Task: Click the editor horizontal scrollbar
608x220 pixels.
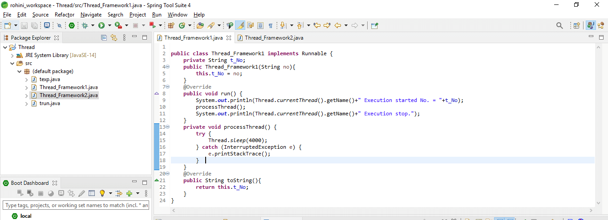Action: [x=382, y=210]
